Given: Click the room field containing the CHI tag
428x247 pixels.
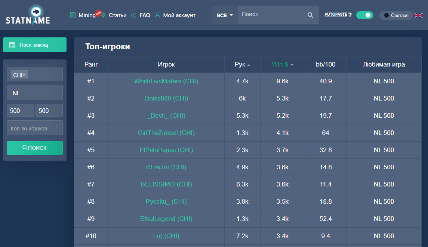Looking at the screenshot, I should (x=35, y=74).
